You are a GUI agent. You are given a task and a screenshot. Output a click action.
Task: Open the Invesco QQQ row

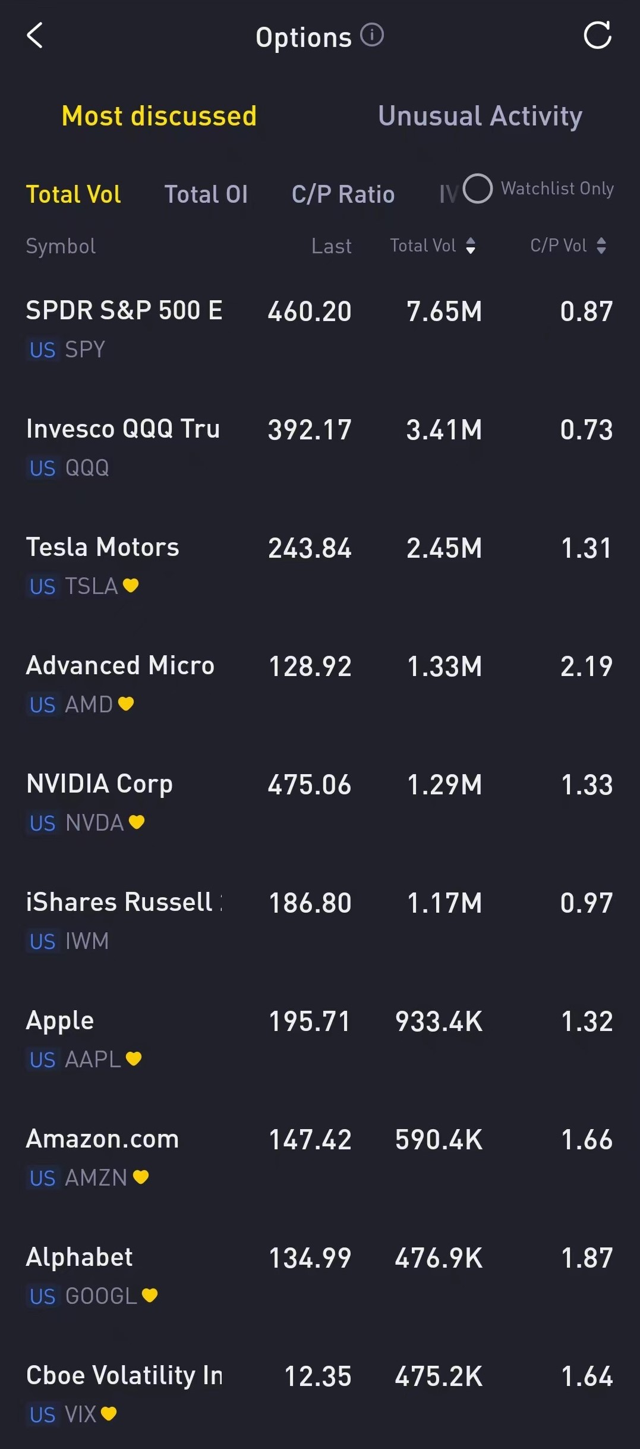click(320, 447)
